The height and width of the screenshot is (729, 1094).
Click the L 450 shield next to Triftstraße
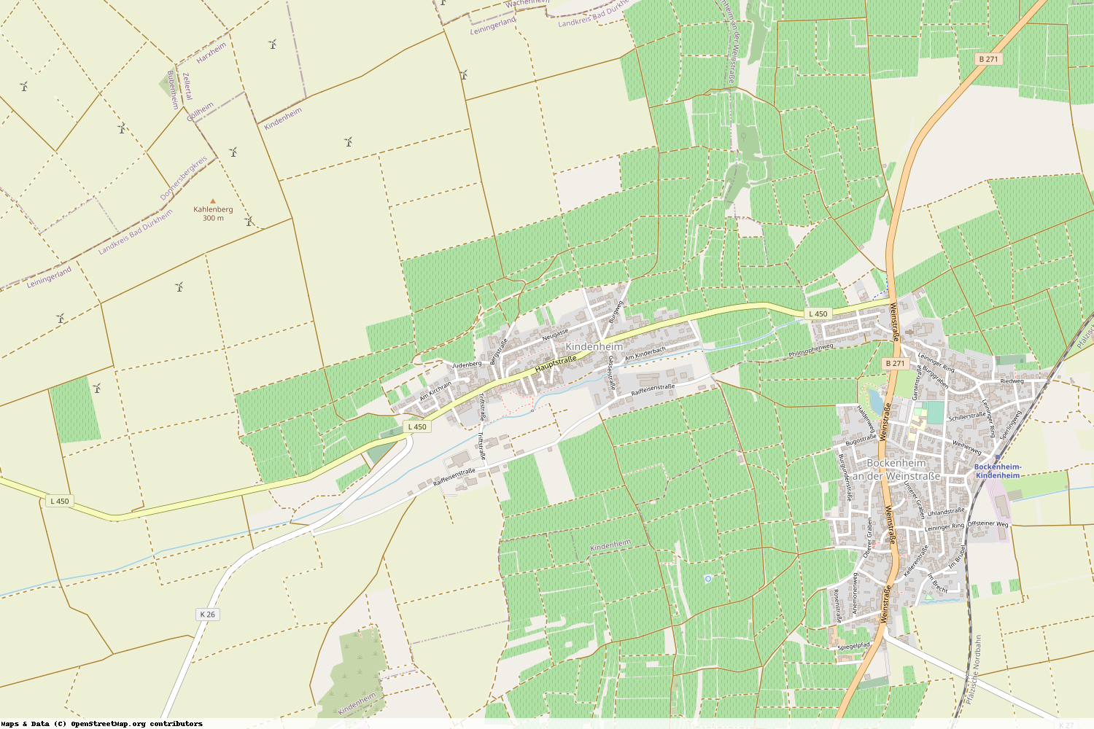pos(417,427)
